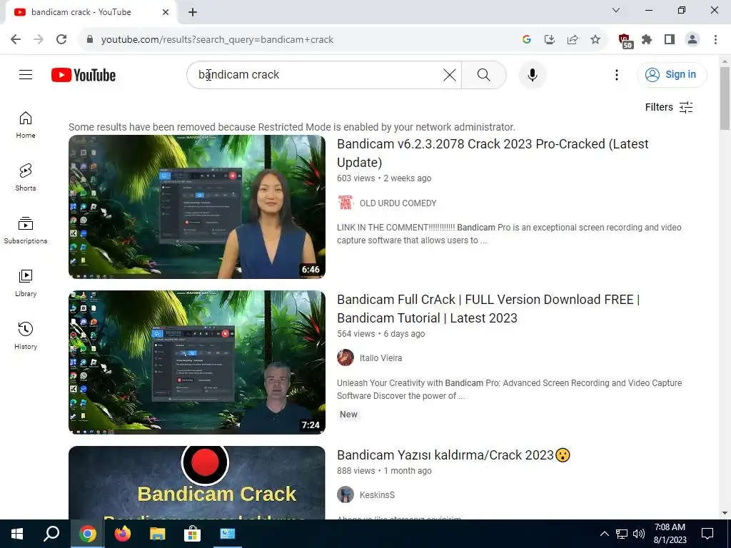Open Microsoft Store from the taskbar
The width and height of the screenshot is (731, 548).
pos(192,534)
